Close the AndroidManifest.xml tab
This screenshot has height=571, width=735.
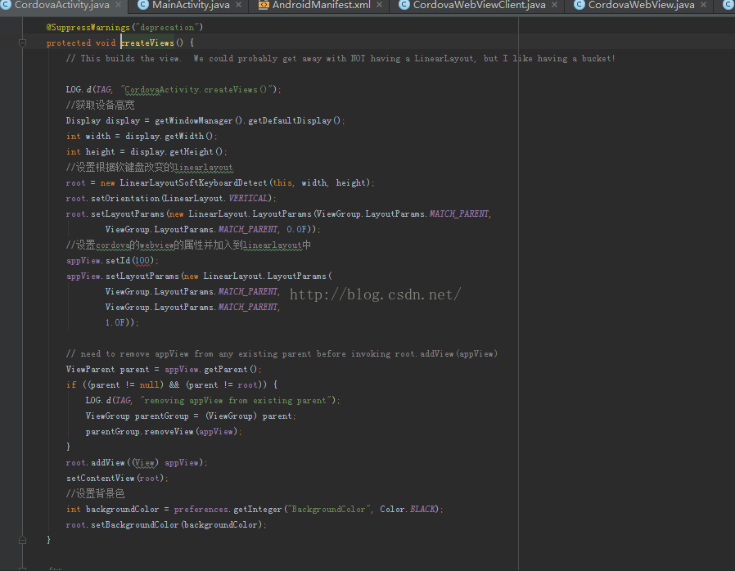pyautogui.click(x=381, y=5)
